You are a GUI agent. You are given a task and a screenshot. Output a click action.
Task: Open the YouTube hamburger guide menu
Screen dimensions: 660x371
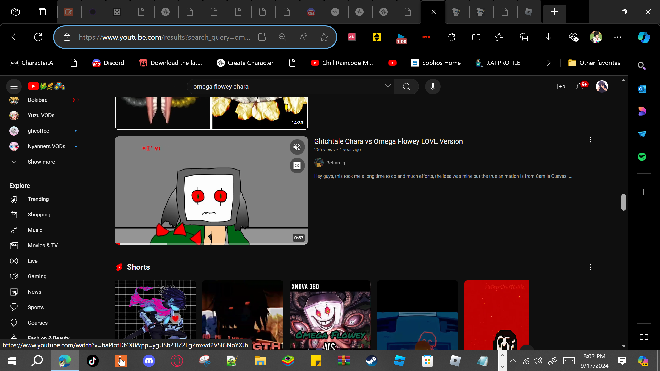(14, 86)
